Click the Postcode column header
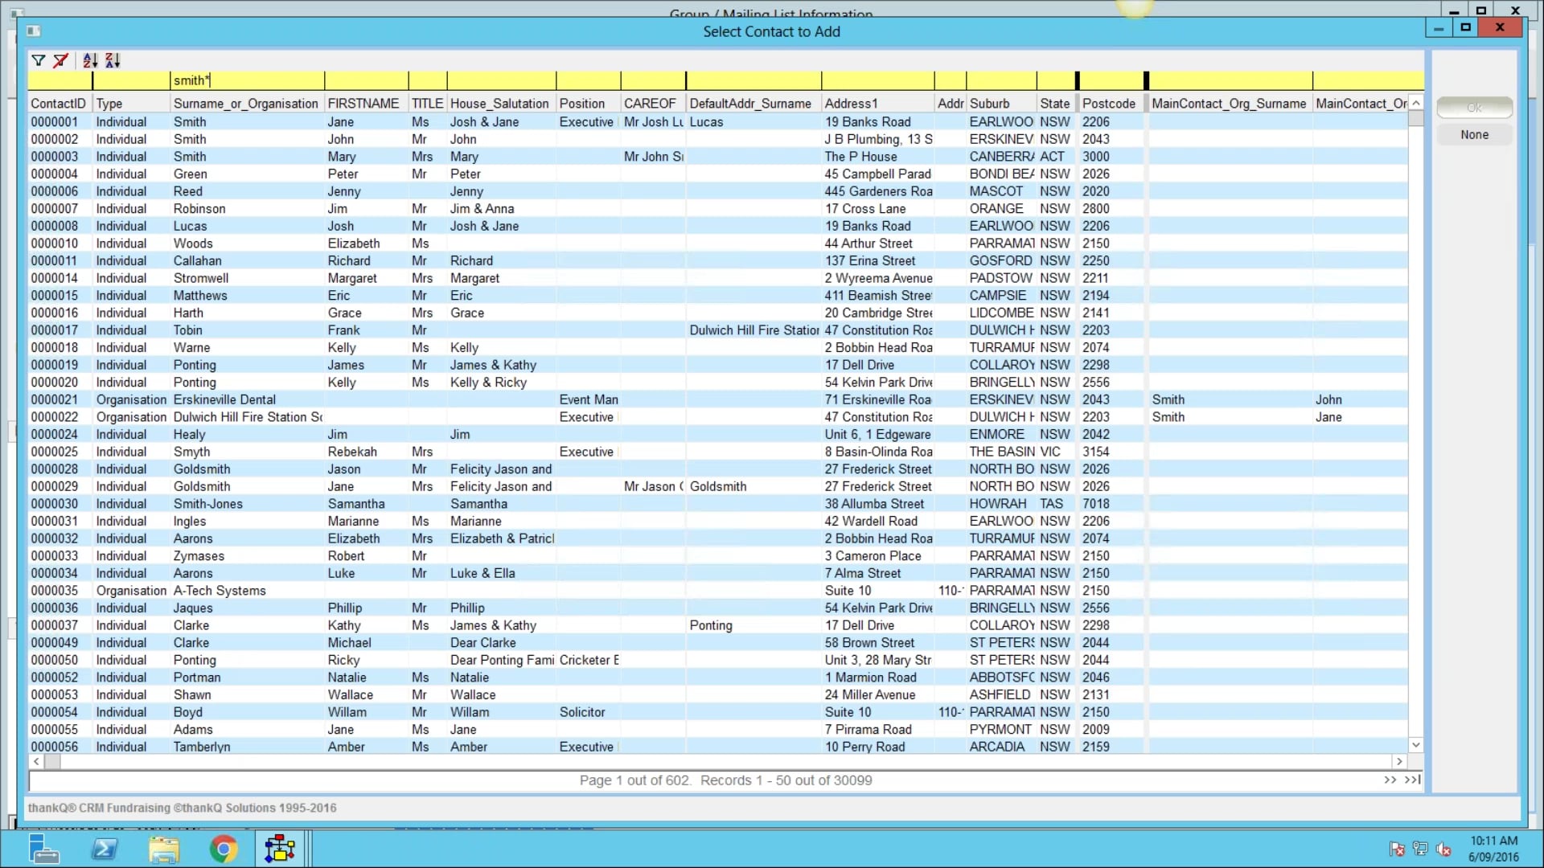Image resolution: width=1544 pixels, height=868 pixels. (x=1110, y=103)
